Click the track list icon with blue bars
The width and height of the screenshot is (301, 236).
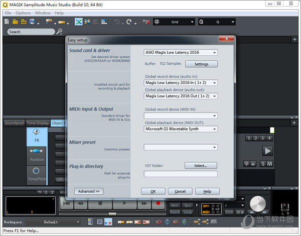click(x=104, y=22)
